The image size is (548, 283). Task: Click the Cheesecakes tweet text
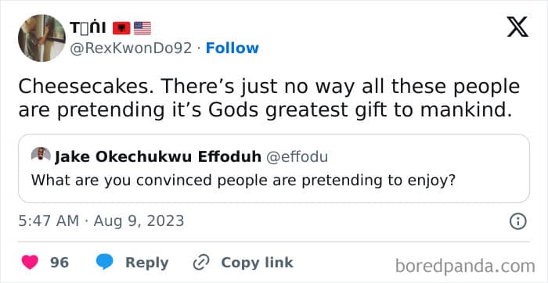pos(269,98)
